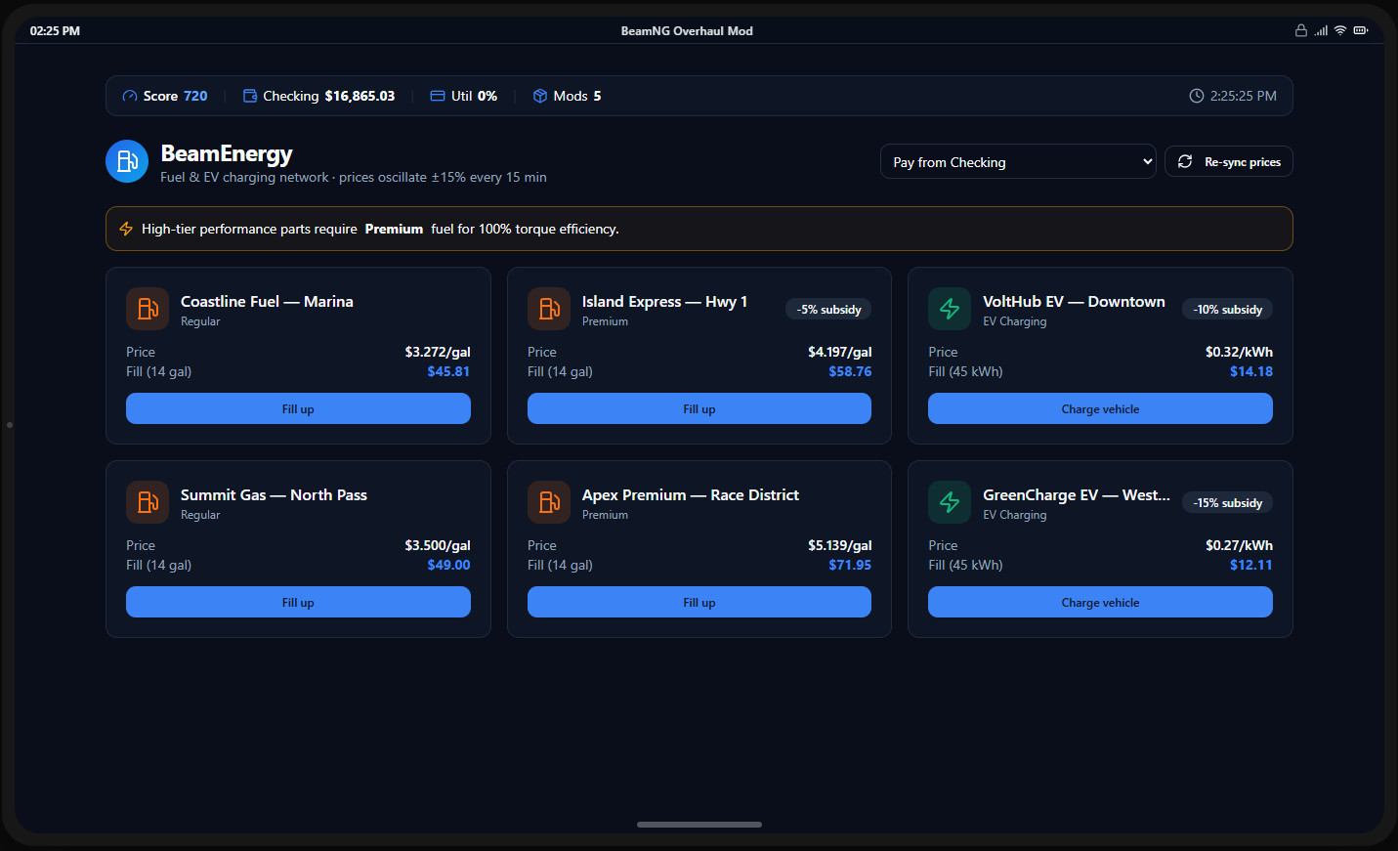Click the BeamNG Overhaul Mod title
The width and height of the screenshot is (1398, 851).
click(687, 30)
